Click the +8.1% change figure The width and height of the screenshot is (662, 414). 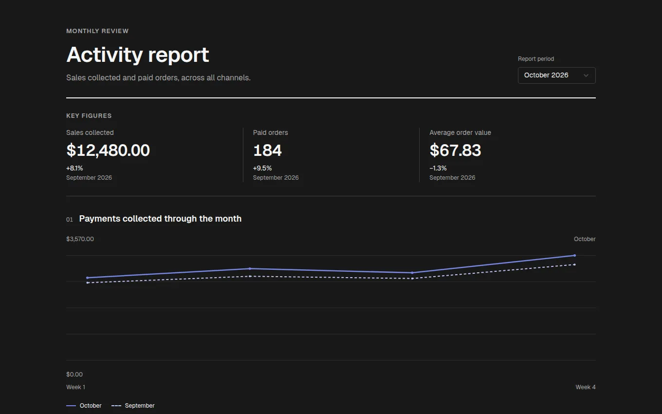click(x=74, y=168)
